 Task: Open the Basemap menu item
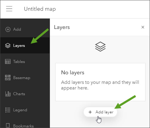(22, 78)
